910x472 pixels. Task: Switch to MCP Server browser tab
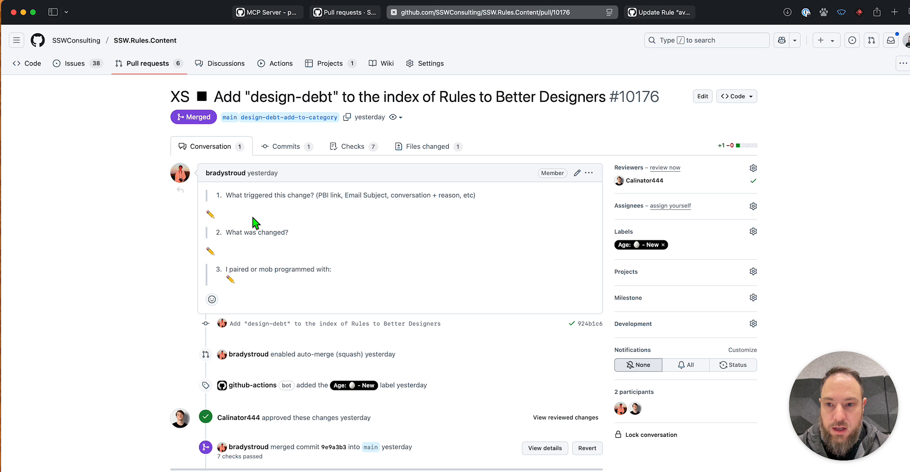click(x=267, y=12)
